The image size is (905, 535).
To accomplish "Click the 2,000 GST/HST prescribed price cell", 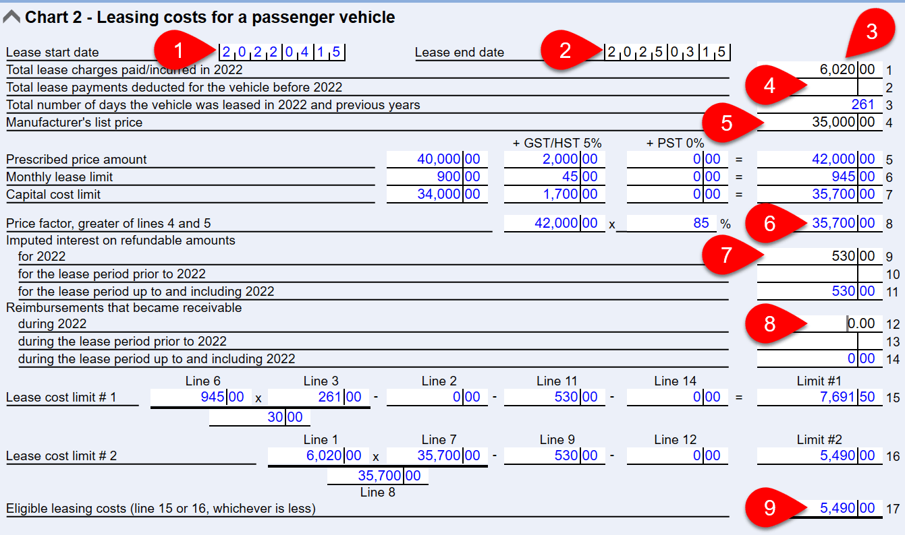I will (554, 159).
